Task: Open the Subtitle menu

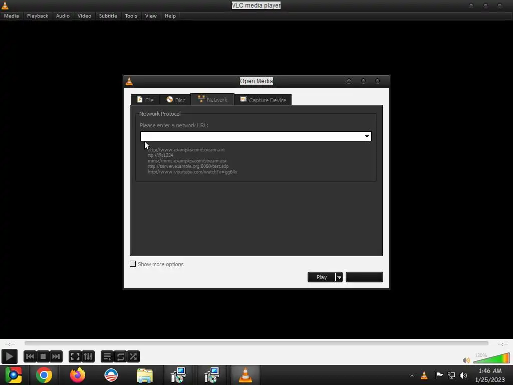Action: coord(108,16)
